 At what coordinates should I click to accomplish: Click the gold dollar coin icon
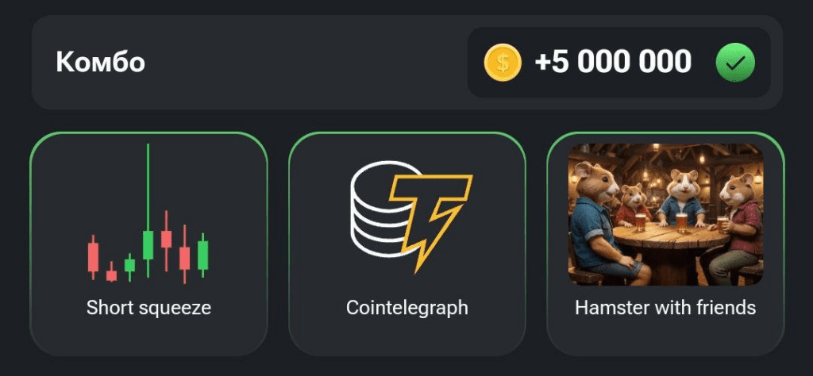(x=503, y=63)
